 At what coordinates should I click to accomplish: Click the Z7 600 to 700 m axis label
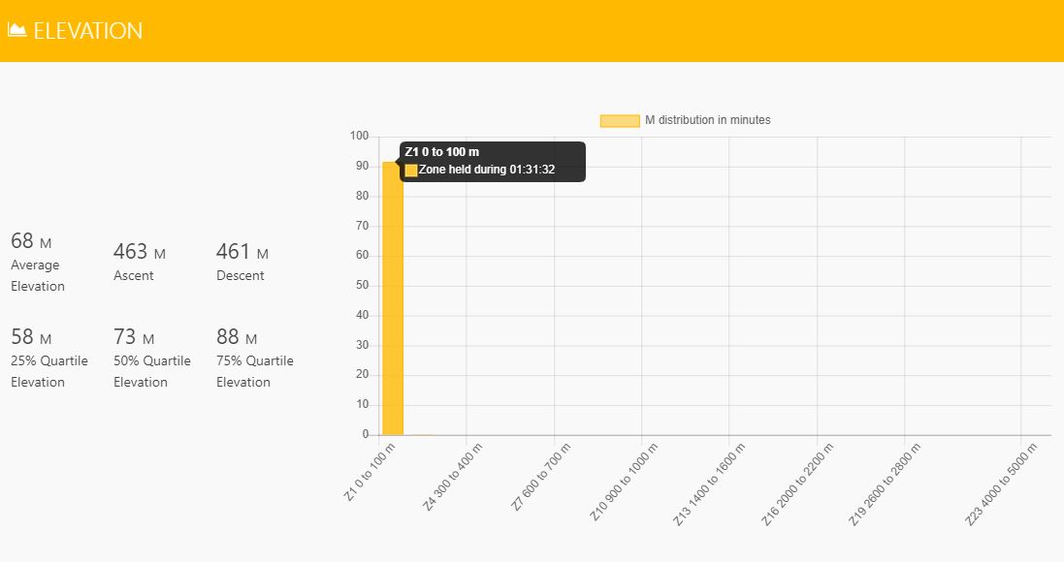point(541,477)
